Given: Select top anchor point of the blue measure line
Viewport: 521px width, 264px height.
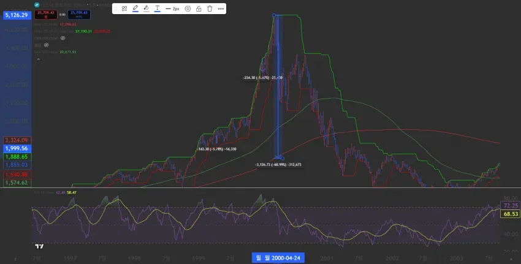Looking at the screenshot, I should click(274, 15).
